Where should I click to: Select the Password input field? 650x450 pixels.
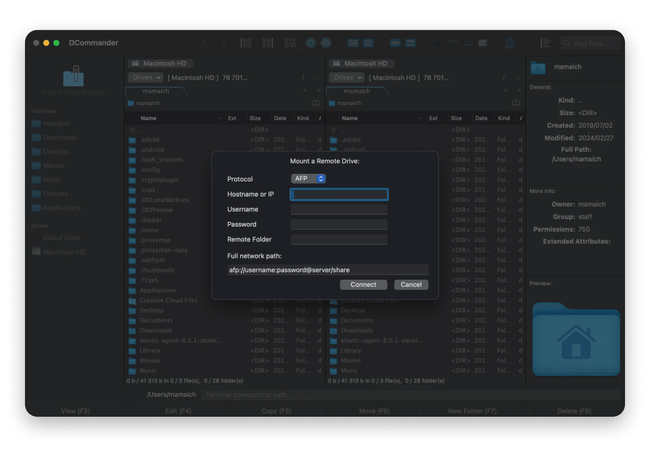tap(339, 225)
